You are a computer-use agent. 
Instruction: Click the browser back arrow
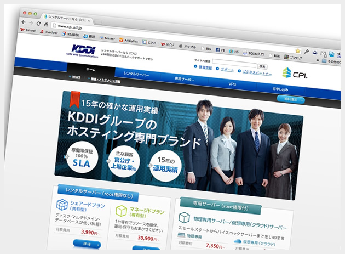pyautogui.click(x=22, y=22)
